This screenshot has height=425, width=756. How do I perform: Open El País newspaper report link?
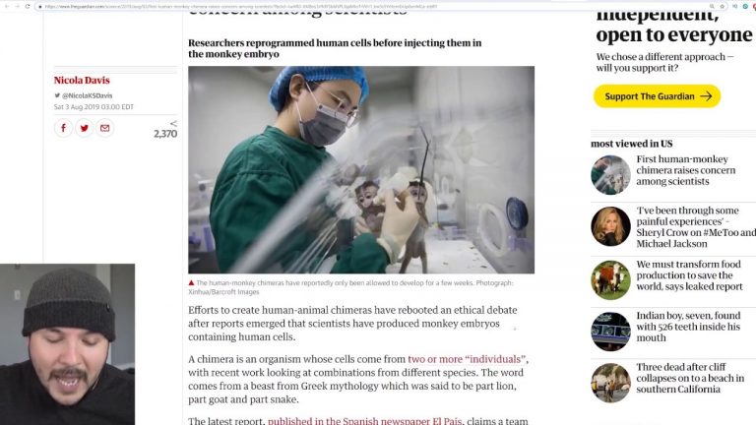[364, 420]
